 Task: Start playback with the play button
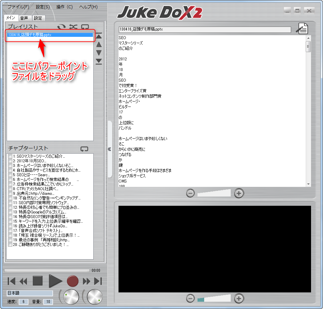[55, 281]
